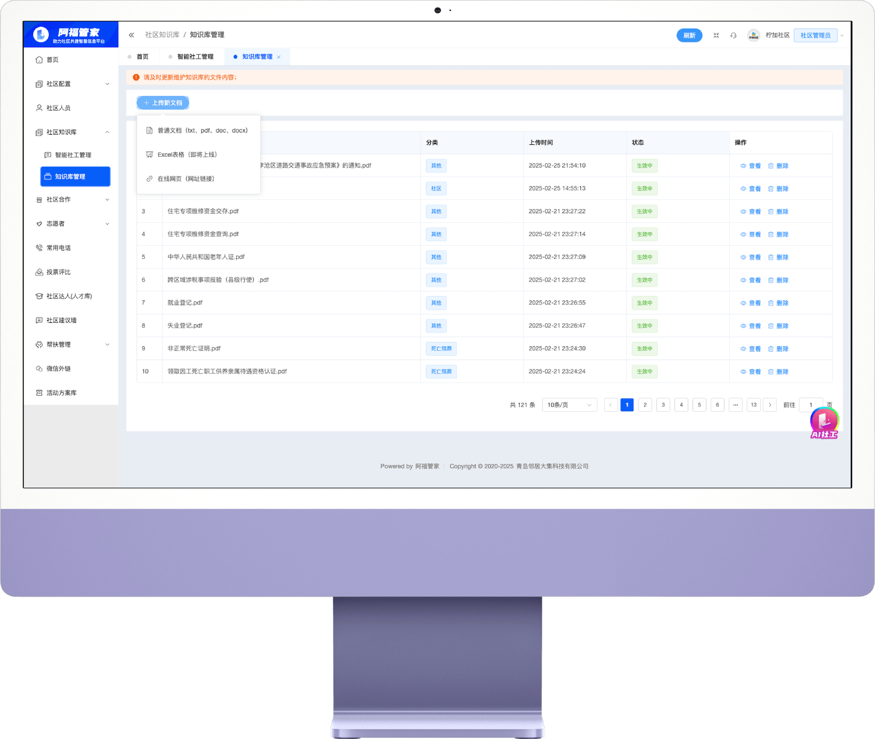Click the 上传新文档 button

[x=163, y=103]
